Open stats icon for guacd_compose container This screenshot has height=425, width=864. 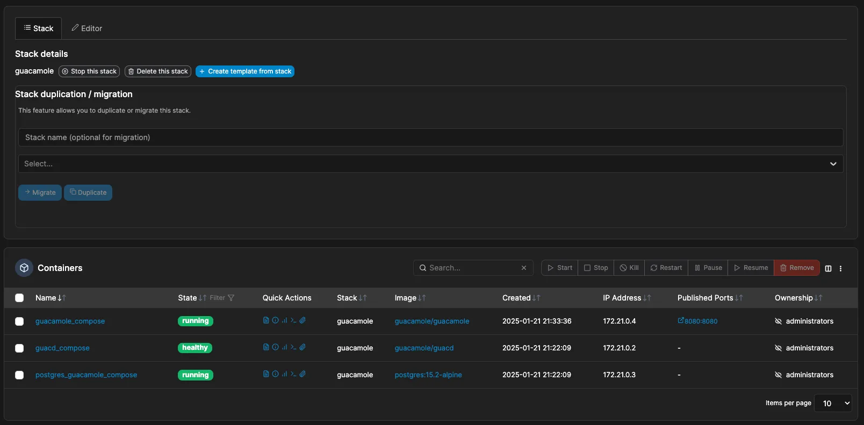(x=284, y=347)
